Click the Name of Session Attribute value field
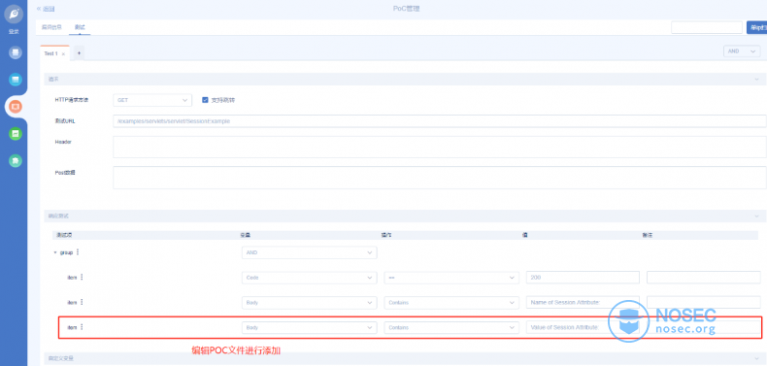 (x=583, y=302)
